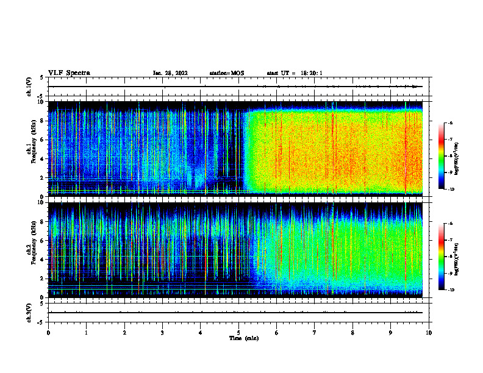483x373 pixels.
Task: Click the time-axis tick label "0"
Action: tap(48, 333)
